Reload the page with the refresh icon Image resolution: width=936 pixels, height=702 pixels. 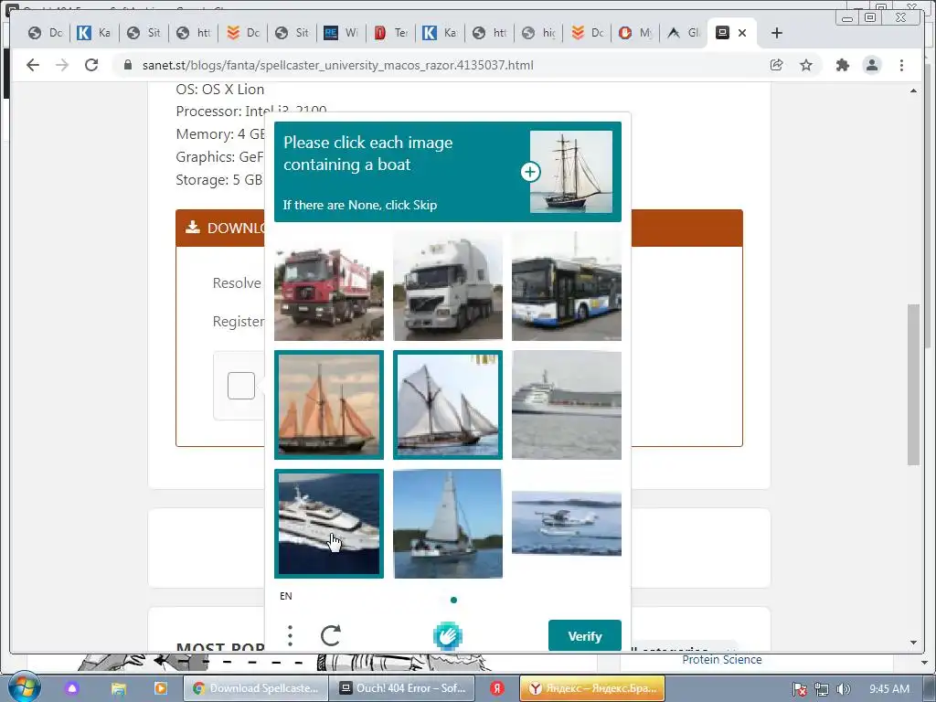(x=91, y=65)
